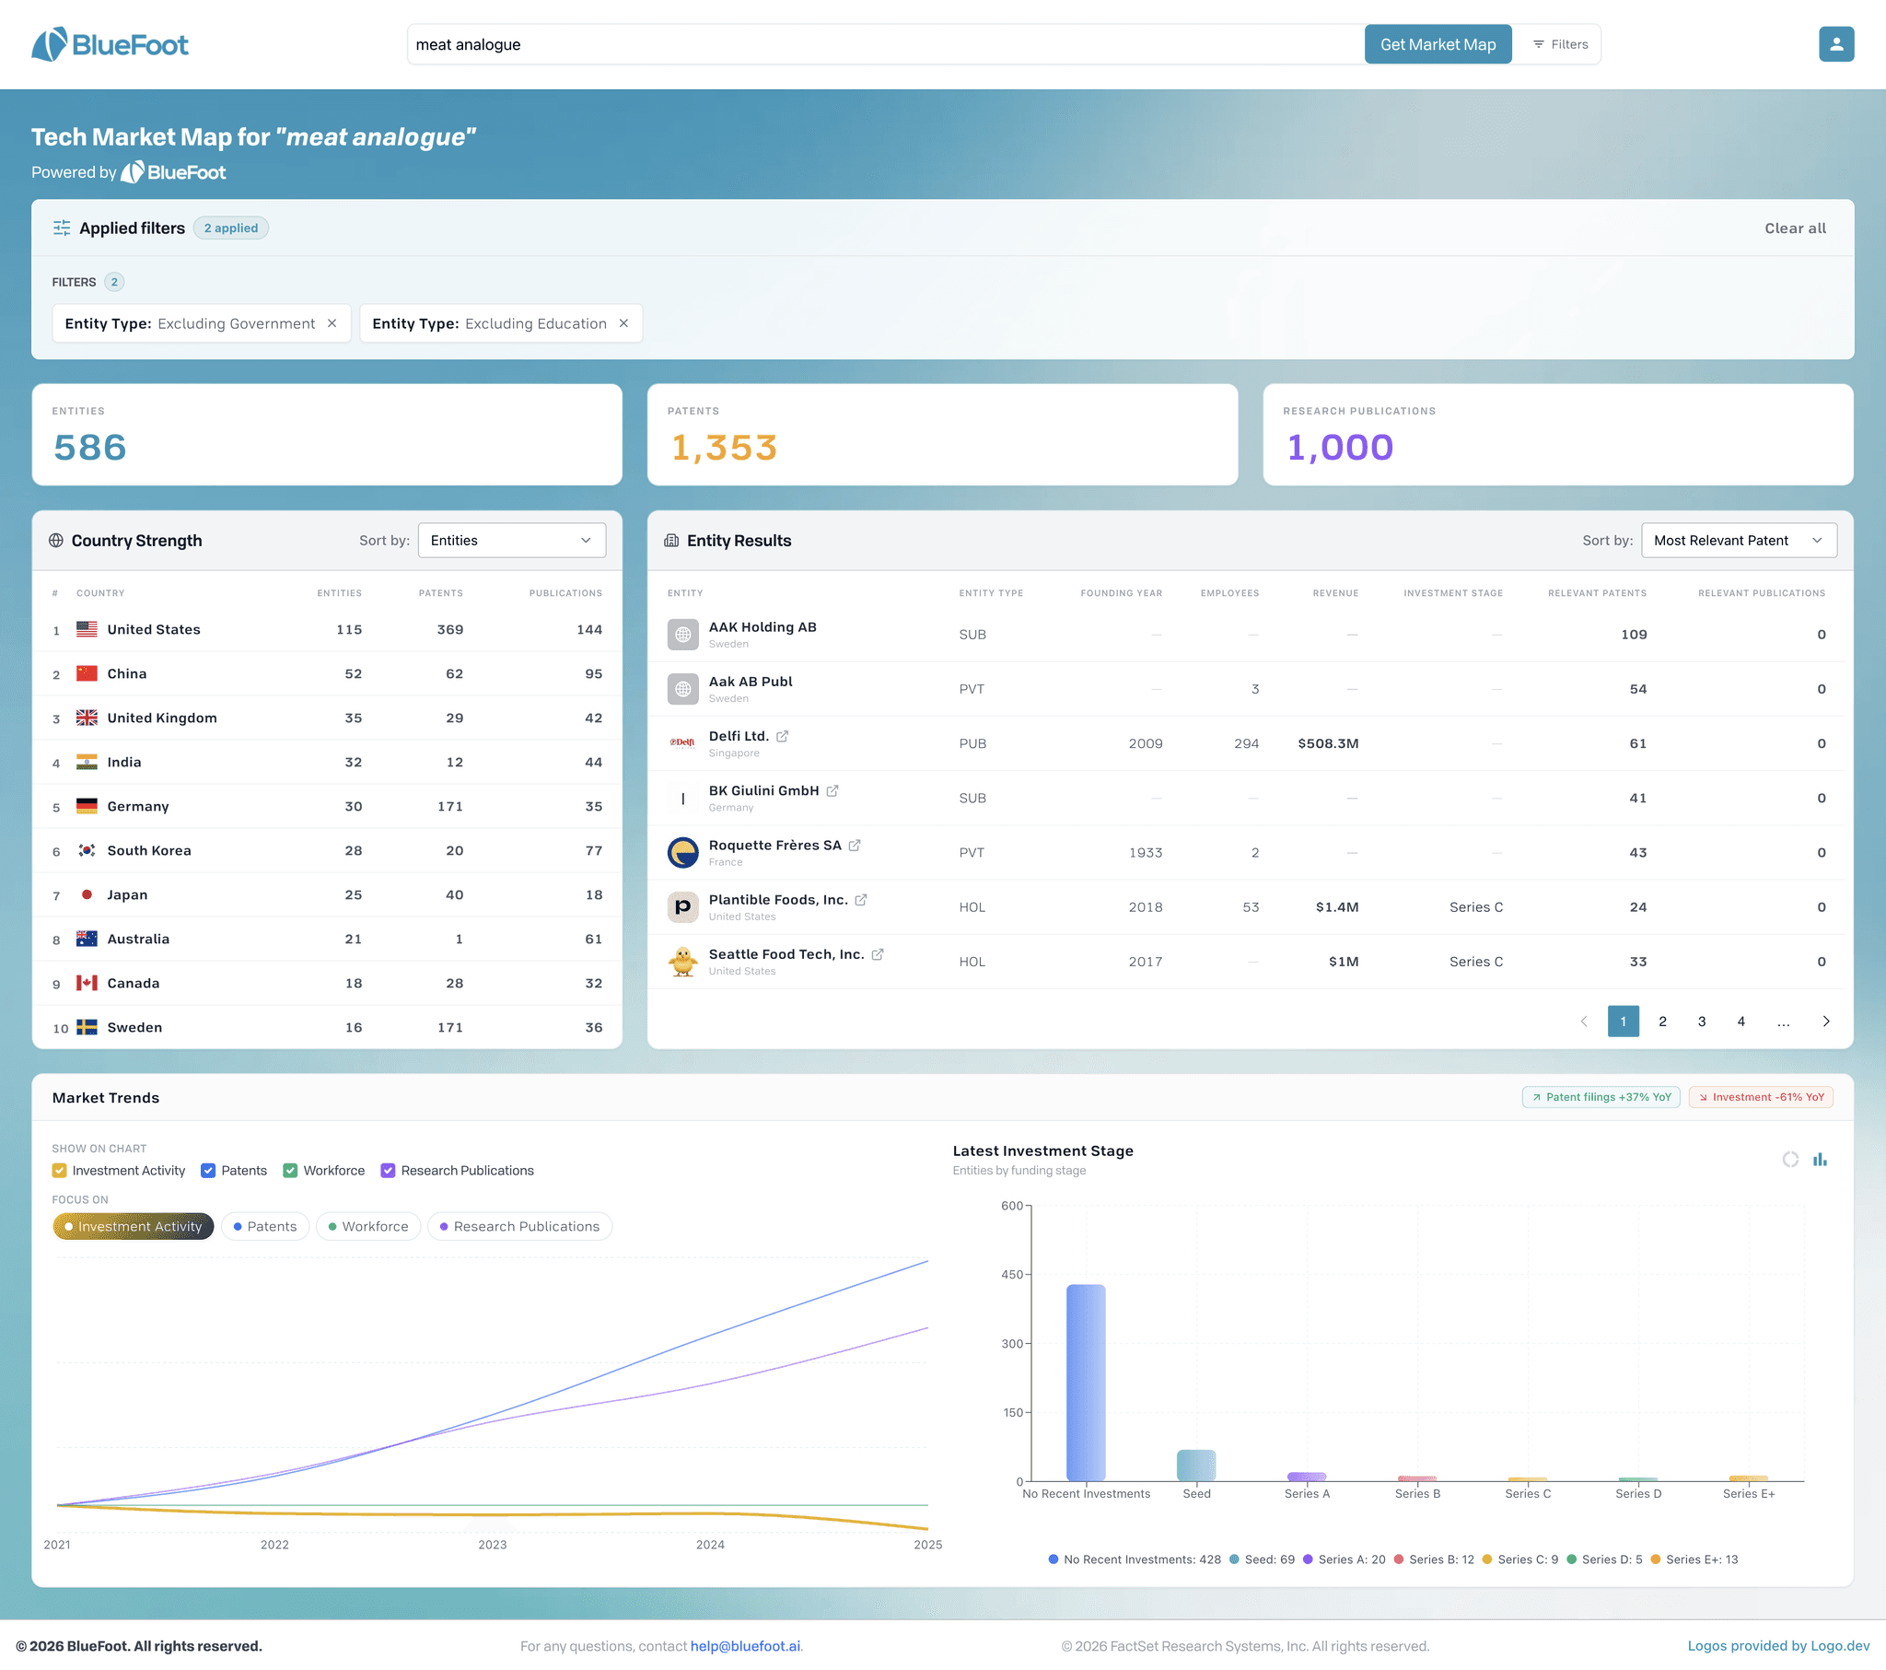Switch investment stage to donut chart view
Image resolution: width=1886 pixels, height=1670 pixels.
[1790, 1159]
